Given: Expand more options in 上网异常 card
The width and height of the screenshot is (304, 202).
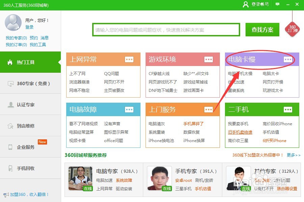Looking at the screenshot, I should [x=129, y=60].
